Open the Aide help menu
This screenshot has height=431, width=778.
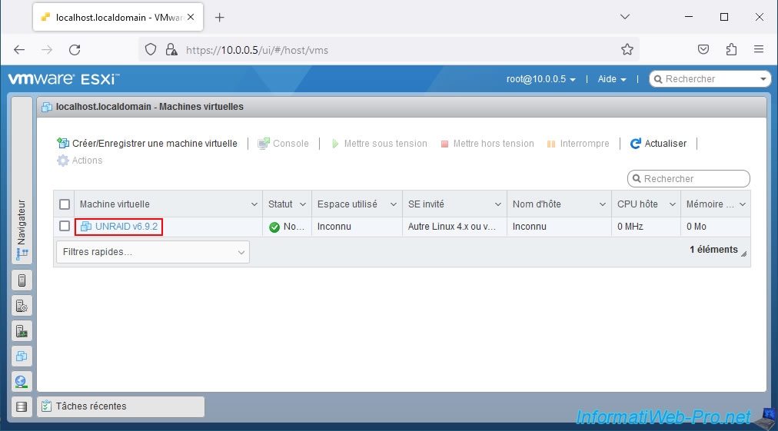[x=611, y=79]
